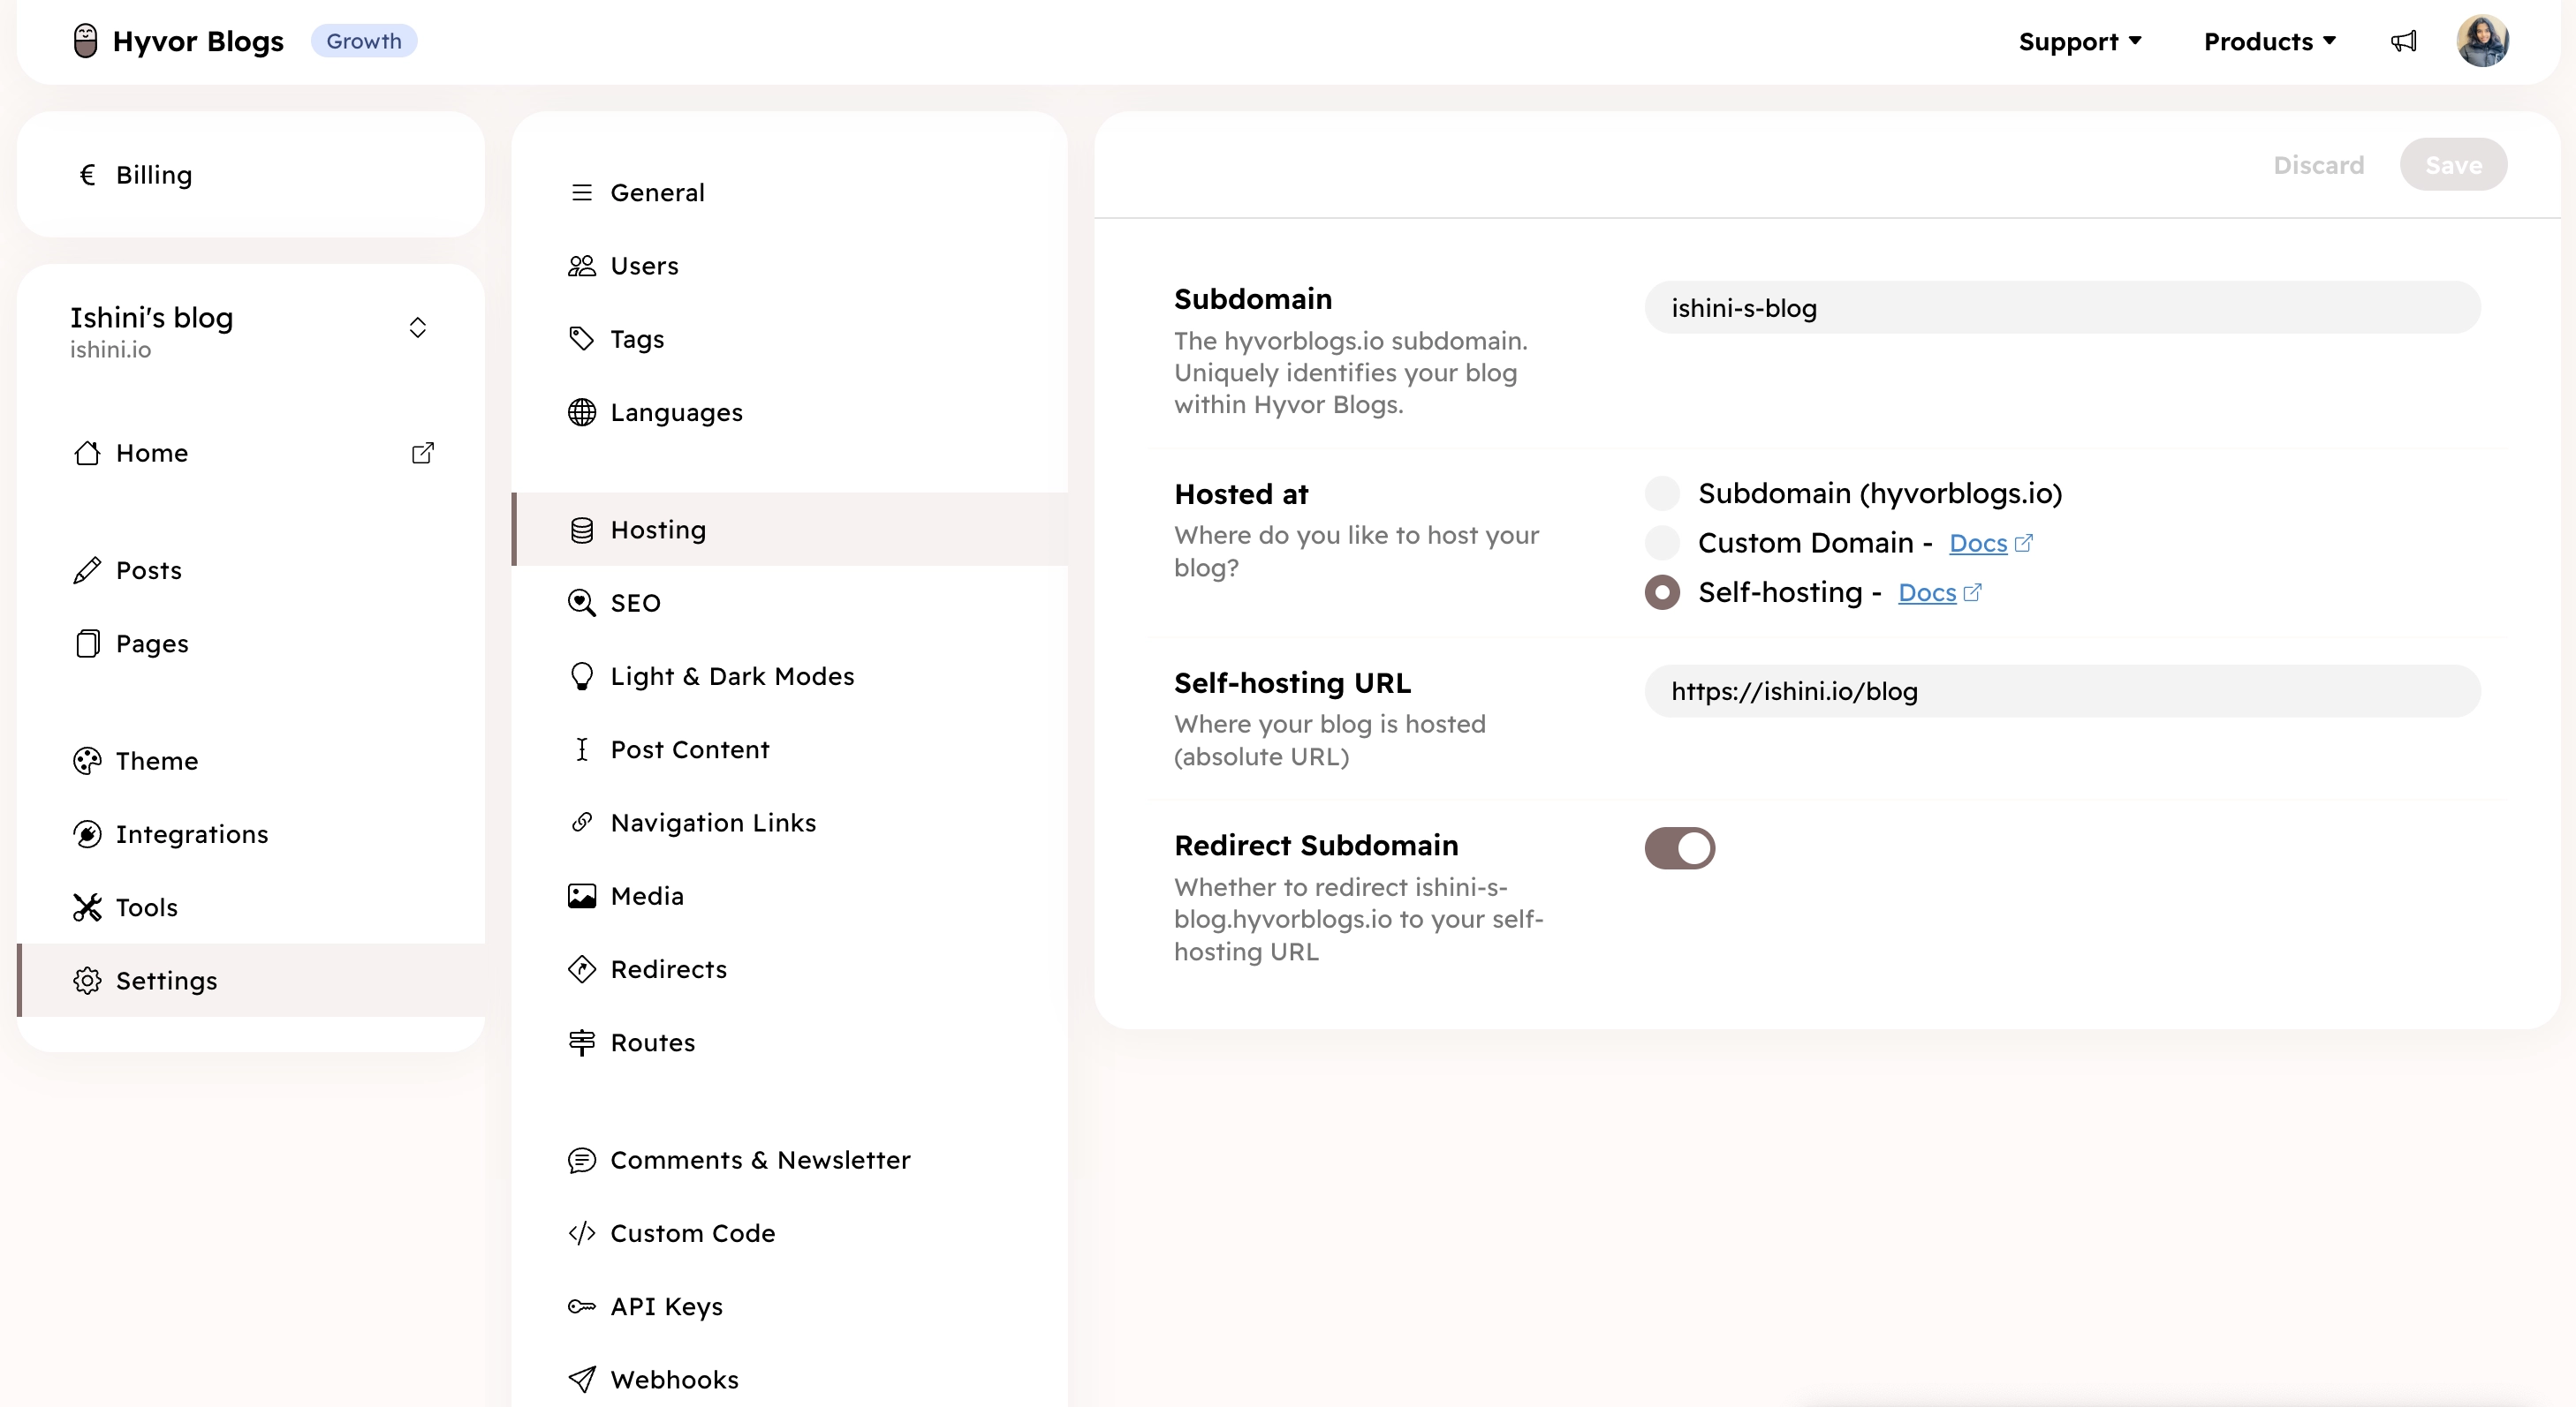Toggle the Redirect Subdomain switch
Screen dimensions: 2576x1407
(x=1680, y=847)
